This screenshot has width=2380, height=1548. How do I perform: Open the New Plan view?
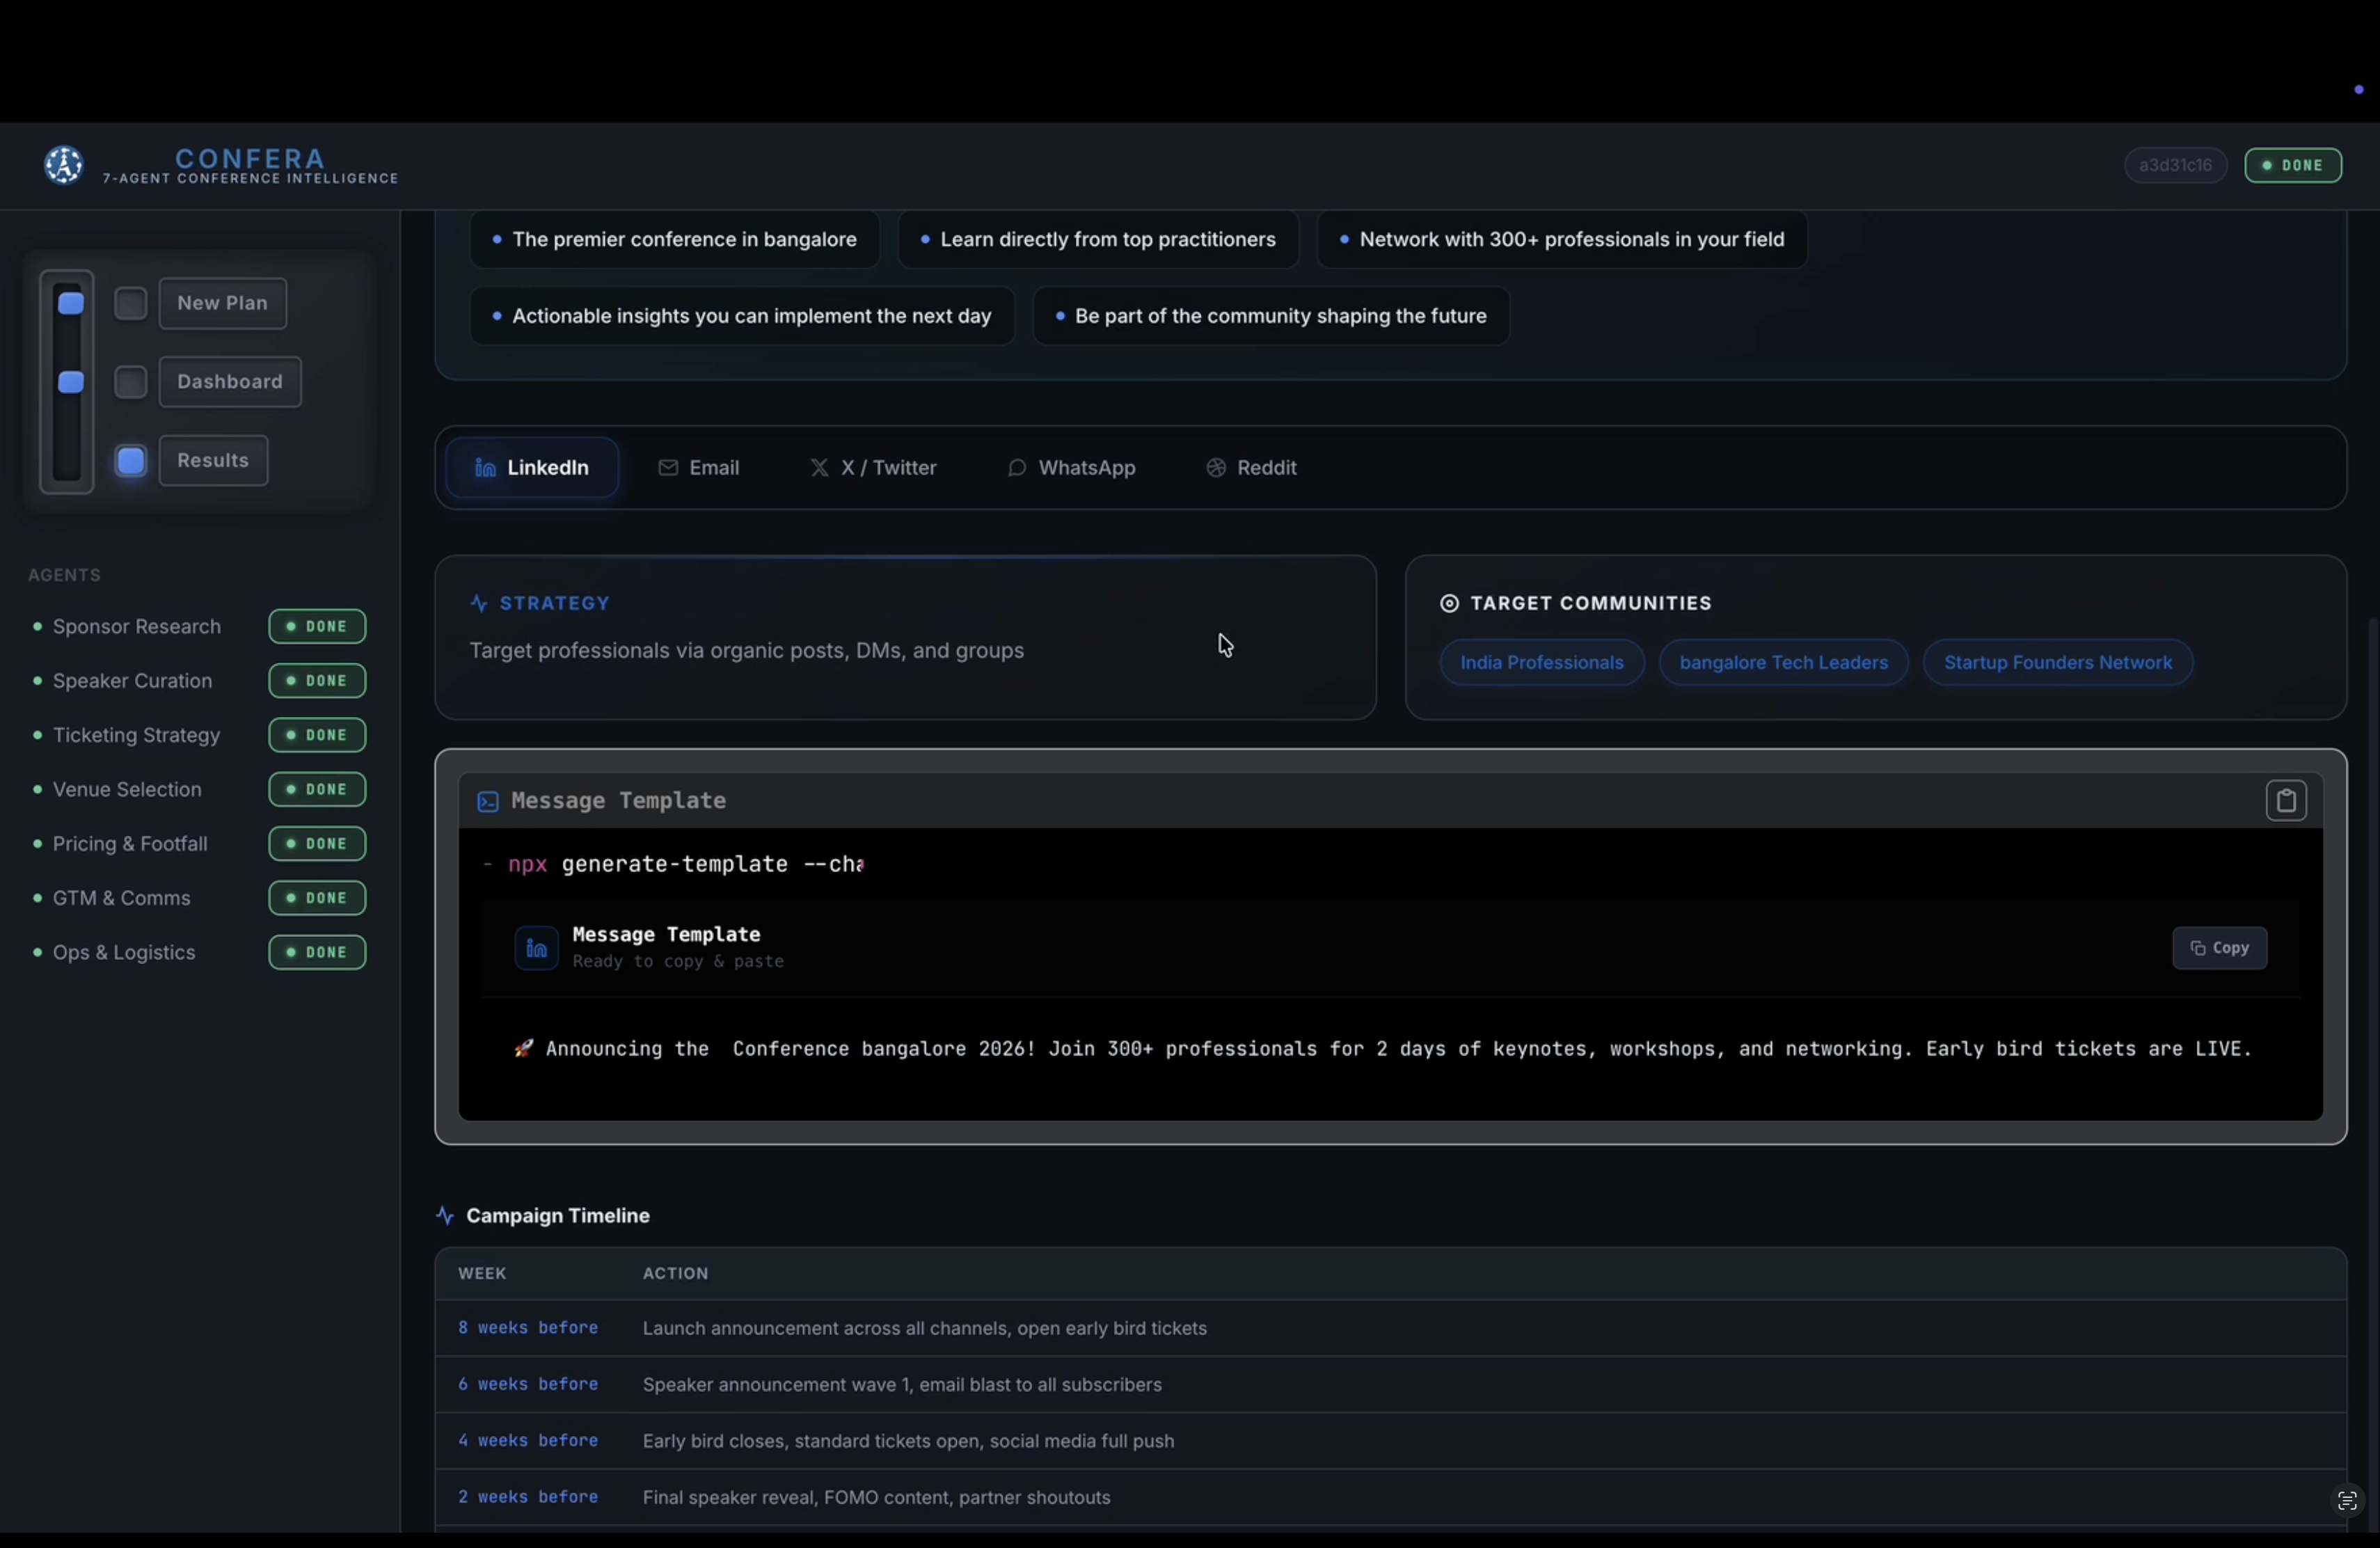click(x=223, y=304)
